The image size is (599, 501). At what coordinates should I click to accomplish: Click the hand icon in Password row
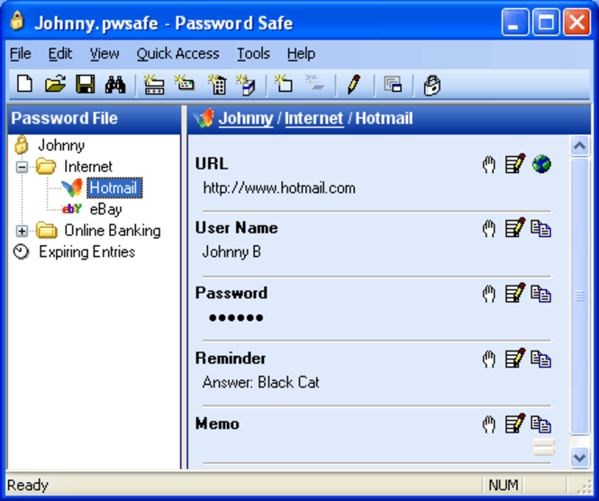pos(488,294)
